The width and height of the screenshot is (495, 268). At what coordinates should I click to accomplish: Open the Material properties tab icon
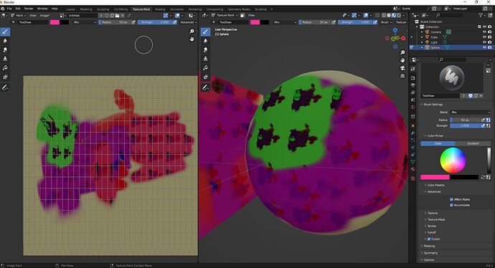tap(413, 169)
